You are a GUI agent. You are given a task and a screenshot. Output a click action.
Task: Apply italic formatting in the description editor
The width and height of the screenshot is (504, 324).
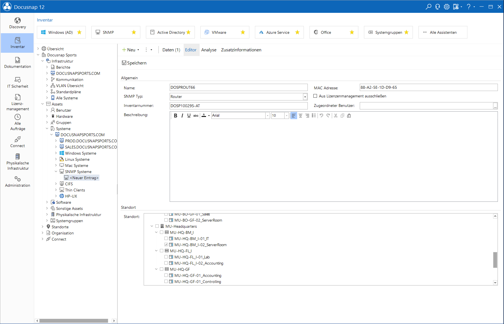click(182, 116)
